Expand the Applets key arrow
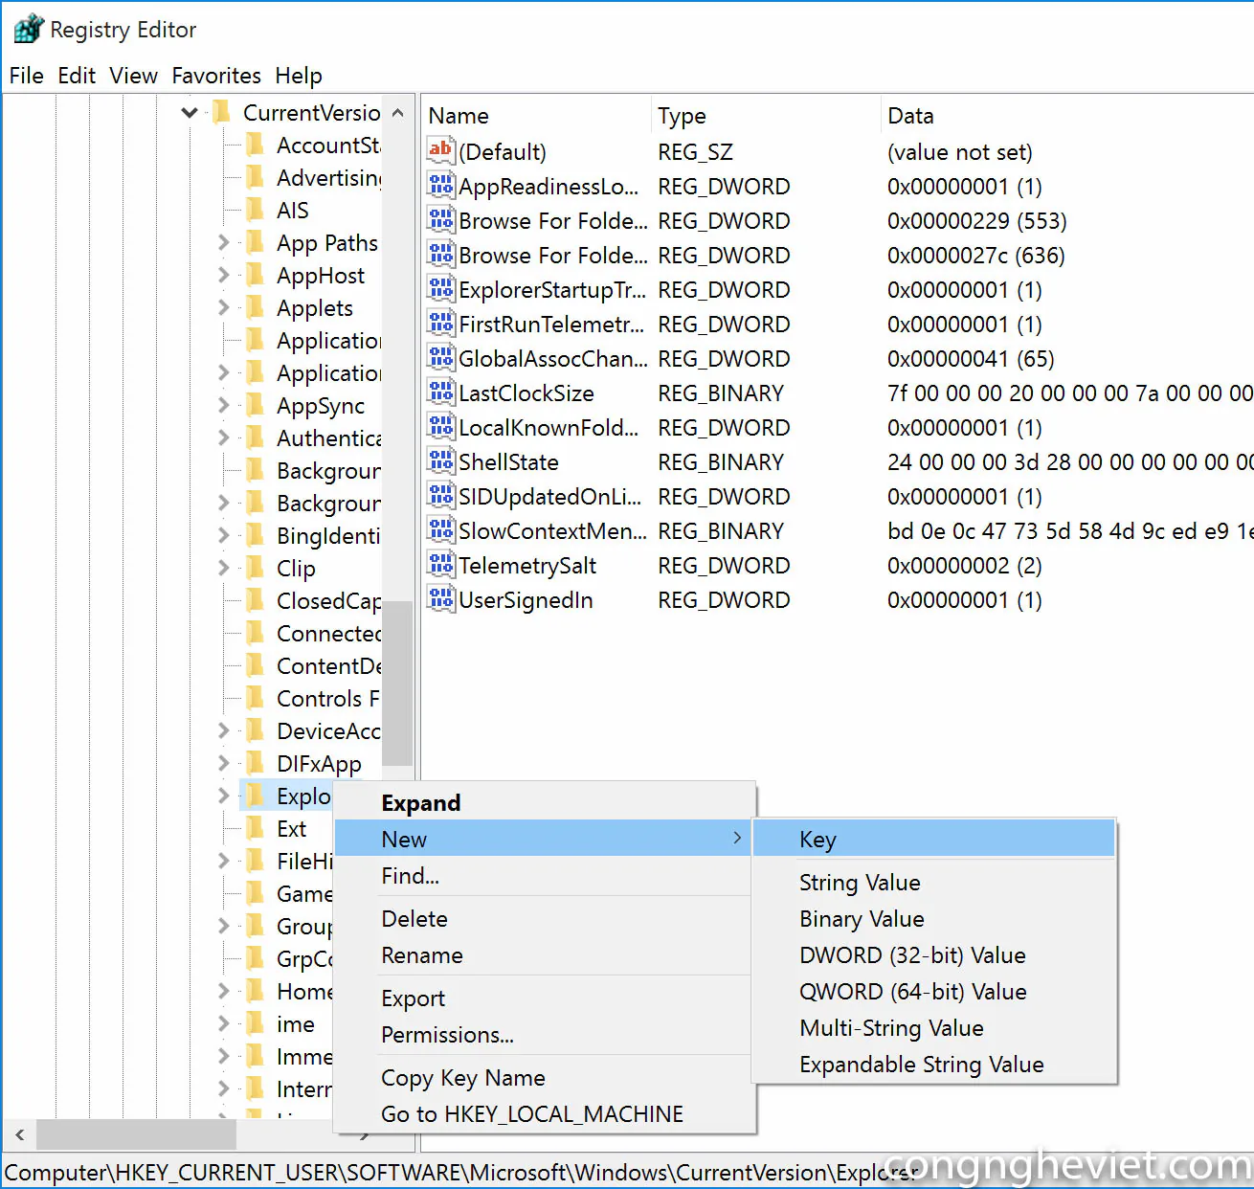Screen dimensions: 1254x1189 pos(224,307)
